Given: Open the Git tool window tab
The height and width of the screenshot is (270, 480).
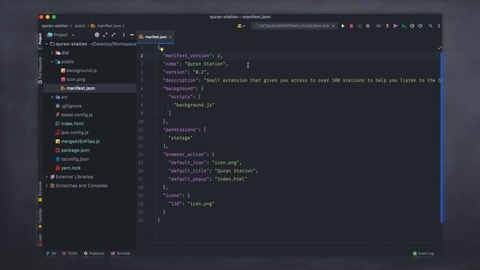Looking at the screenshot, I should (x=51, y=253).
